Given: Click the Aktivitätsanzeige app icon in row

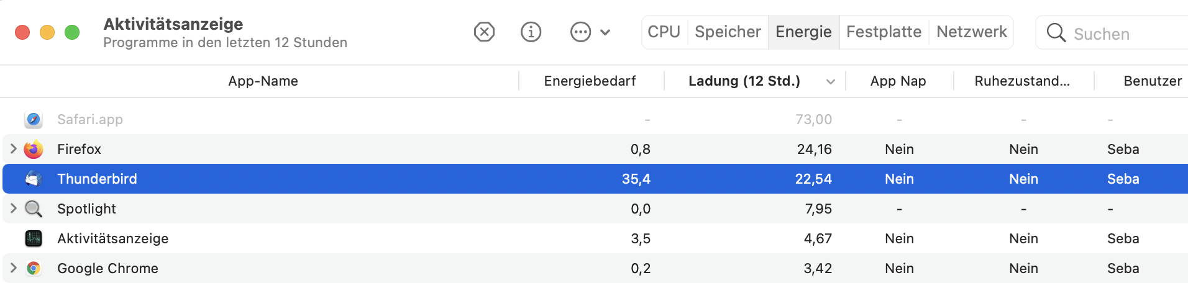Looking at the screenshot, I should tap(34, 238).
